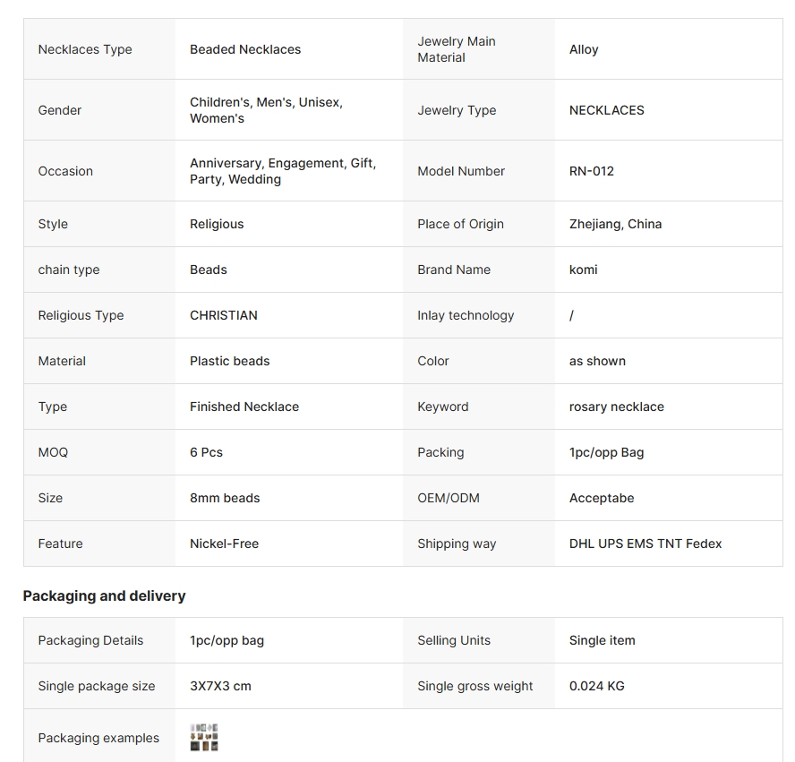This screenshot has width=795, height=762.
Task: Select the Alloy main material value
Action: 584,49
